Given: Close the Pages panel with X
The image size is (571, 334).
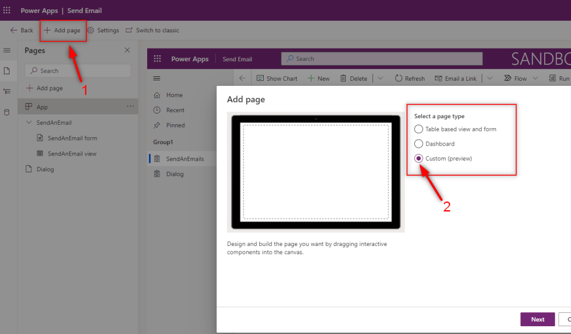Looking at the screenshot, I should coord(127,50).
